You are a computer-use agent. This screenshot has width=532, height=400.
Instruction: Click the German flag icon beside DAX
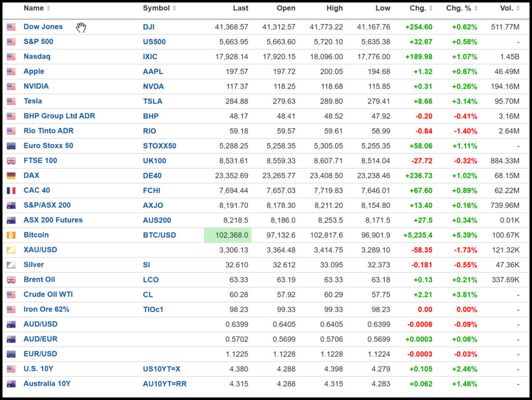coord(11,176)
